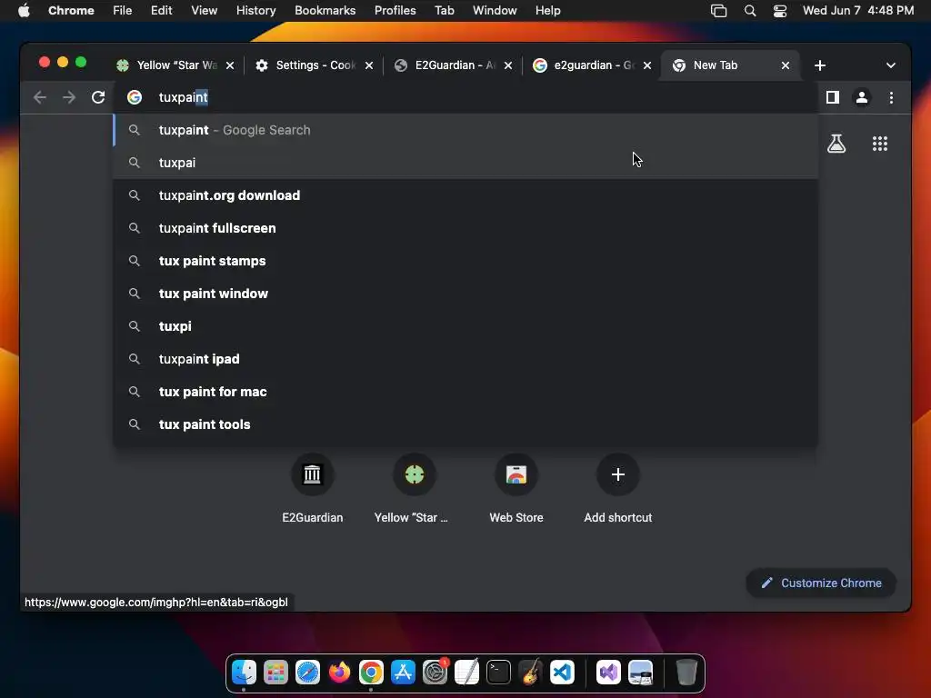Open Spotlight search in the menu bar

750,11
